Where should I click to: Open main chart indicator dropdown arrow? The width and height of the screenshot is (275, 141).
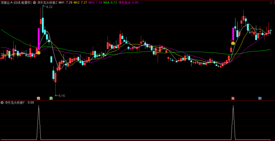click(34, 3)
